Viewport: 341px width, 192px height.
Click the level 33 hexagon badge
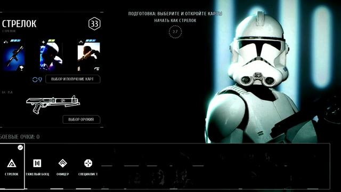click(x=94, y=23)
